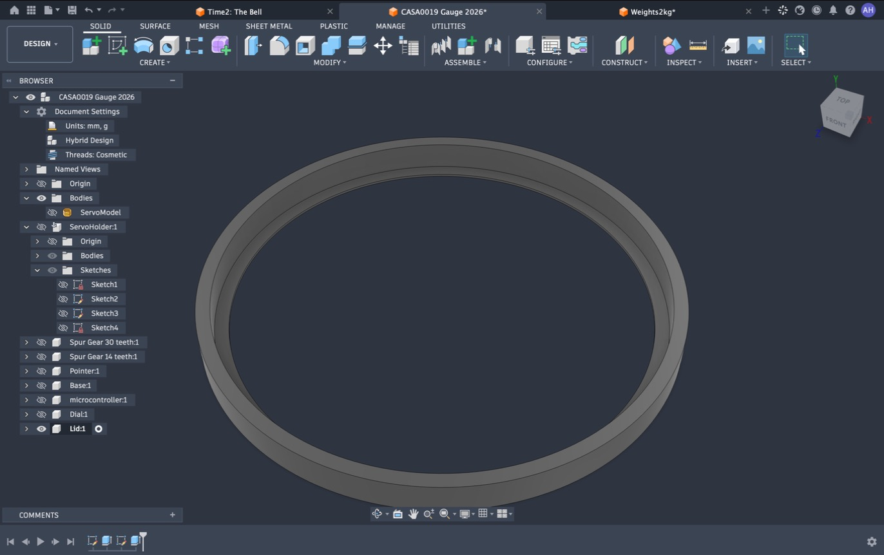The height and width of the screenshot is (555, 884).
Task: Collapse the Sketches folder under ServoHolder
Action: point(37,270)
